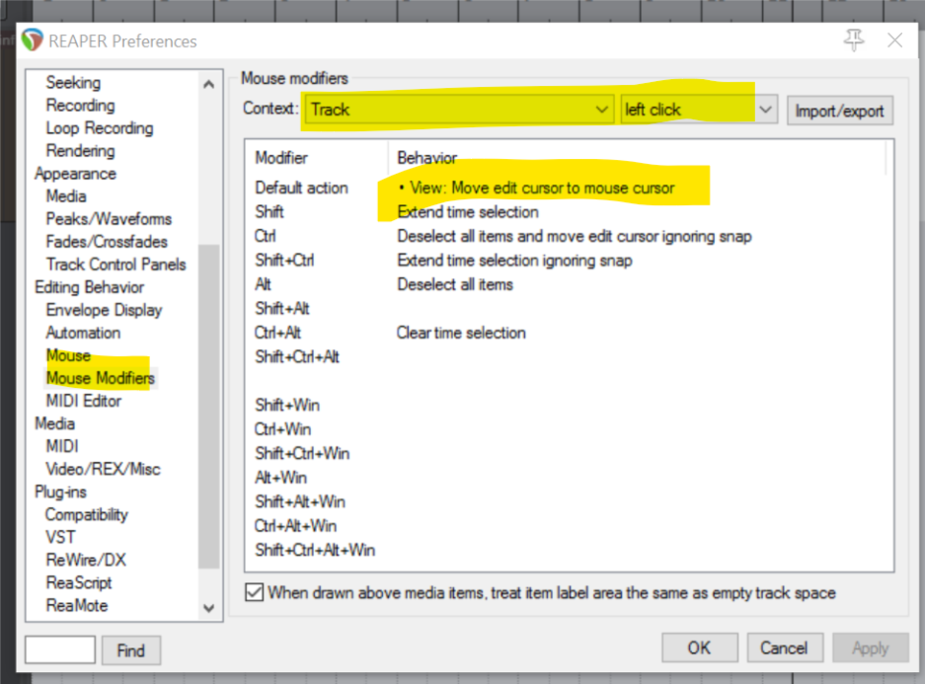Cancel the preferences dialog
Image resolution: width=925 pixels, height=684 pixels.
tap(784, 647)
